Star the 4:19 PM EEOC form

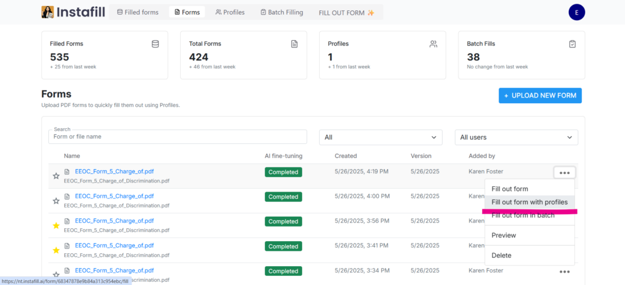point(56,176)
